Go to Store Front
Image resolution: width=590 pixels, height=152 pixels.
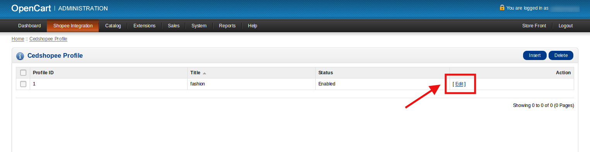point(534,26)
